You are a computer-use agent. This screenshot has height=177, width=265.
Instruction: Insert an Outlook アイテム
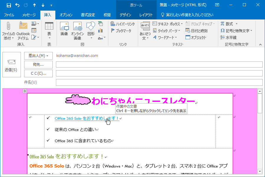[23, 31]
